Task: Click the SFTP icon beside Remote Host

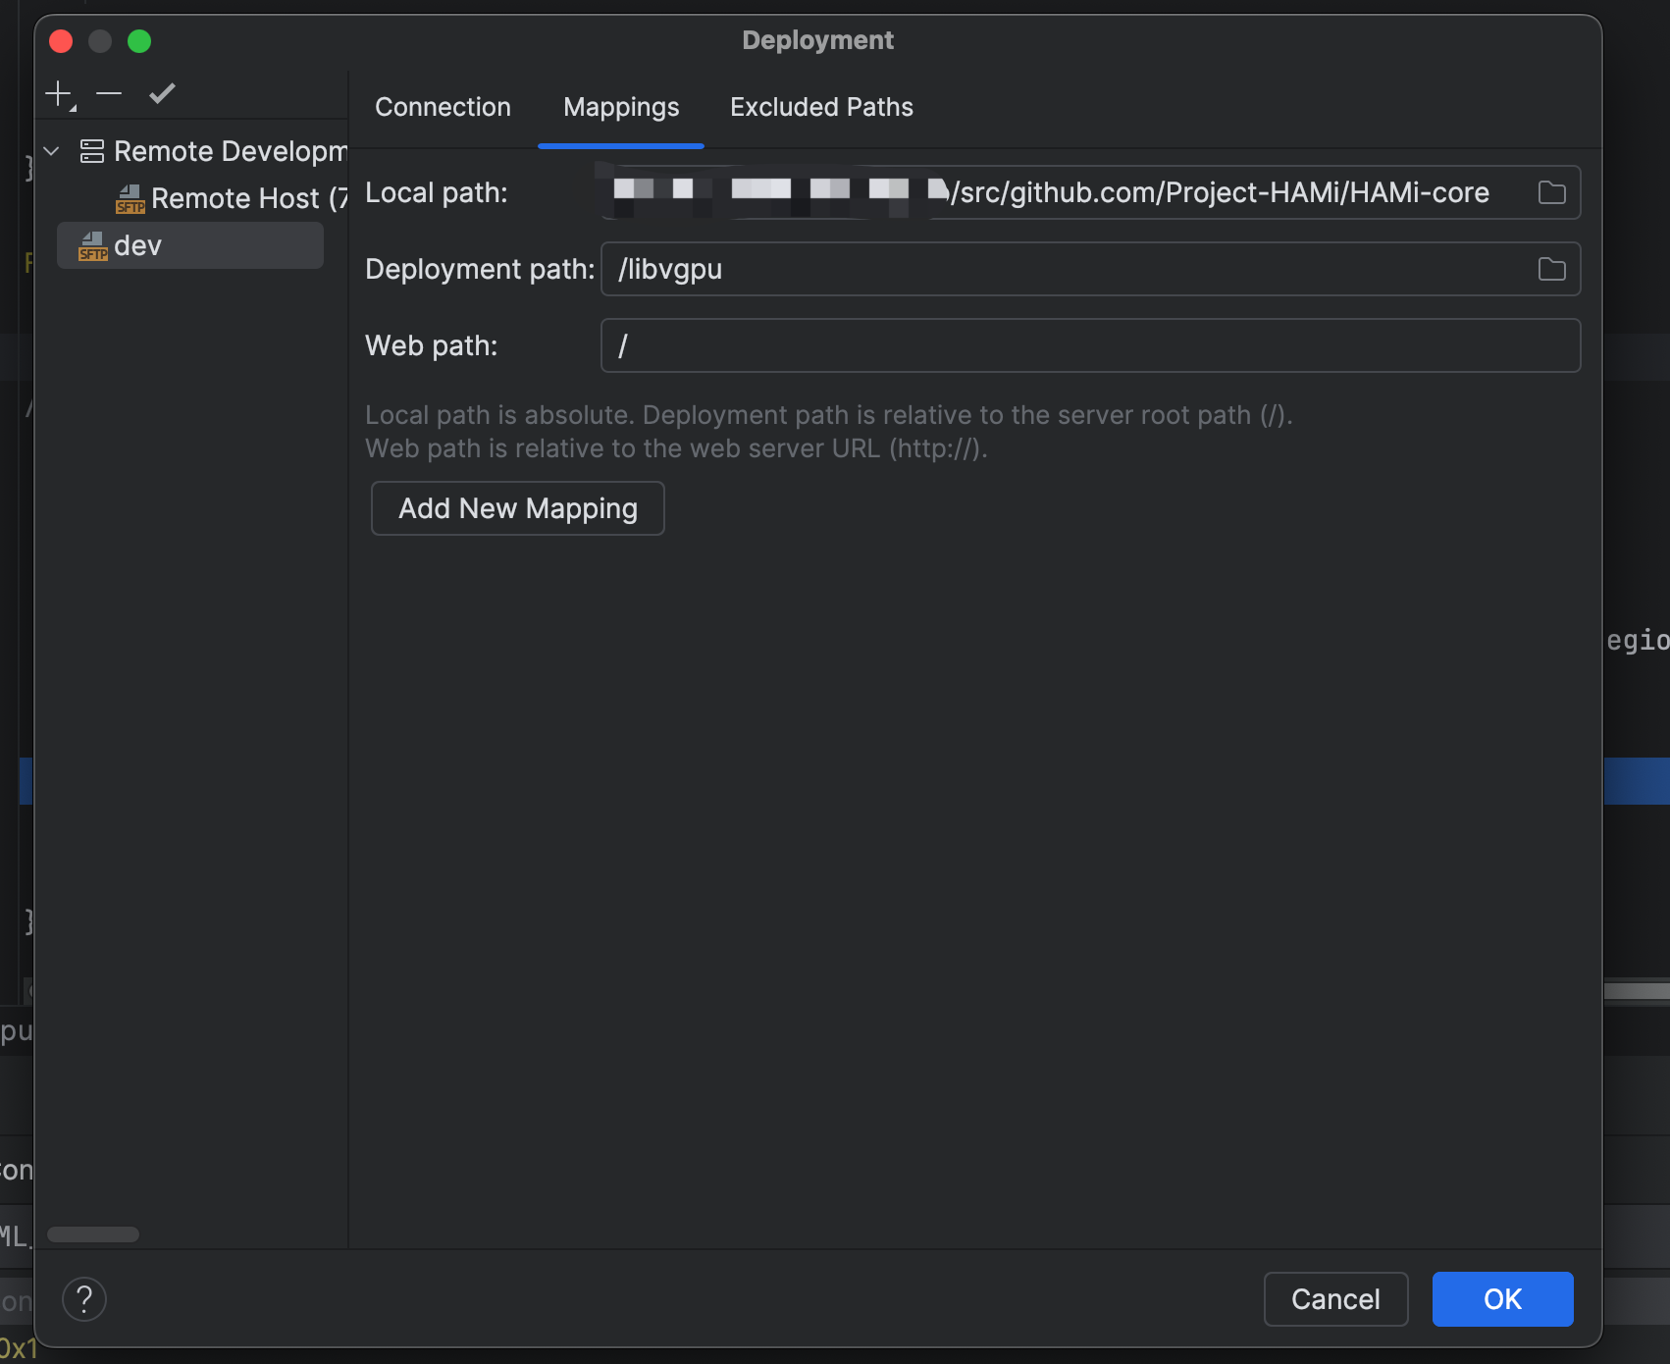Action: [x=130, y=199]
